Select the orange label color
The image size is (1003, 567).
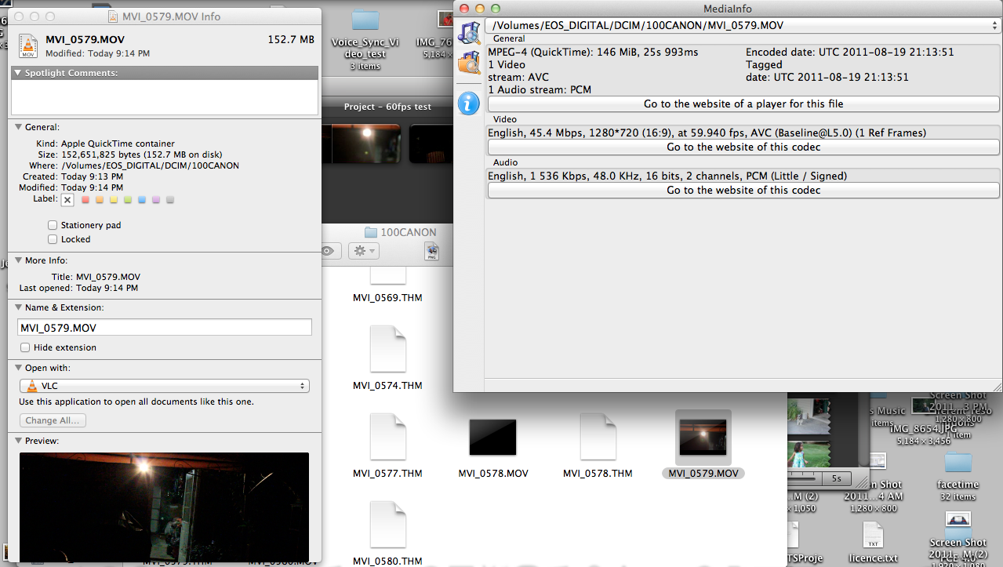click(100, 200)
